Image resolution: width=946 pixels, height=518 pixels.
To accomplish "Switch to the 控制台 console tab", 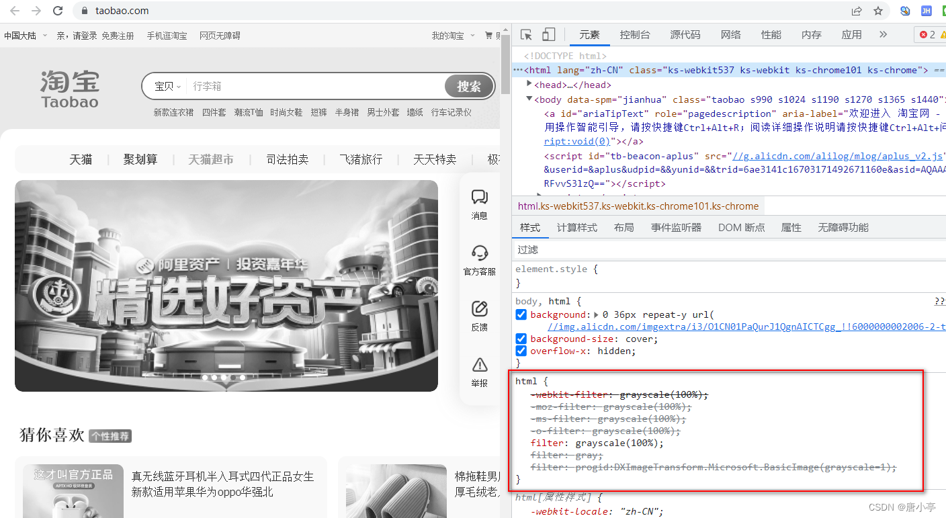I will (x=635, y=34).
